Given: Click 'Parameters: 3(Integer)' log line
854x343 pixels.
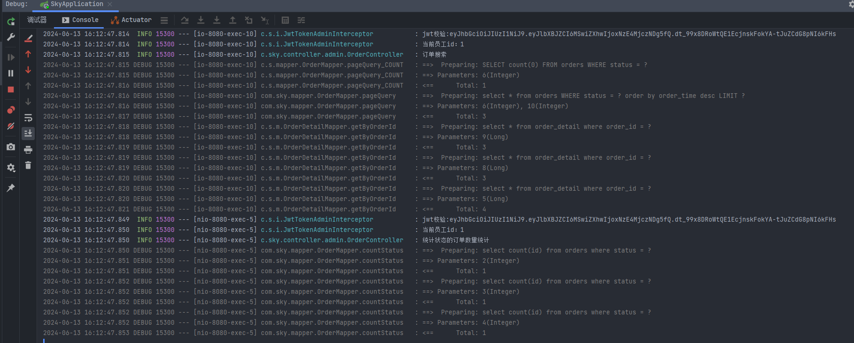Looking at the screenshot, I should [x=478, y=291].
